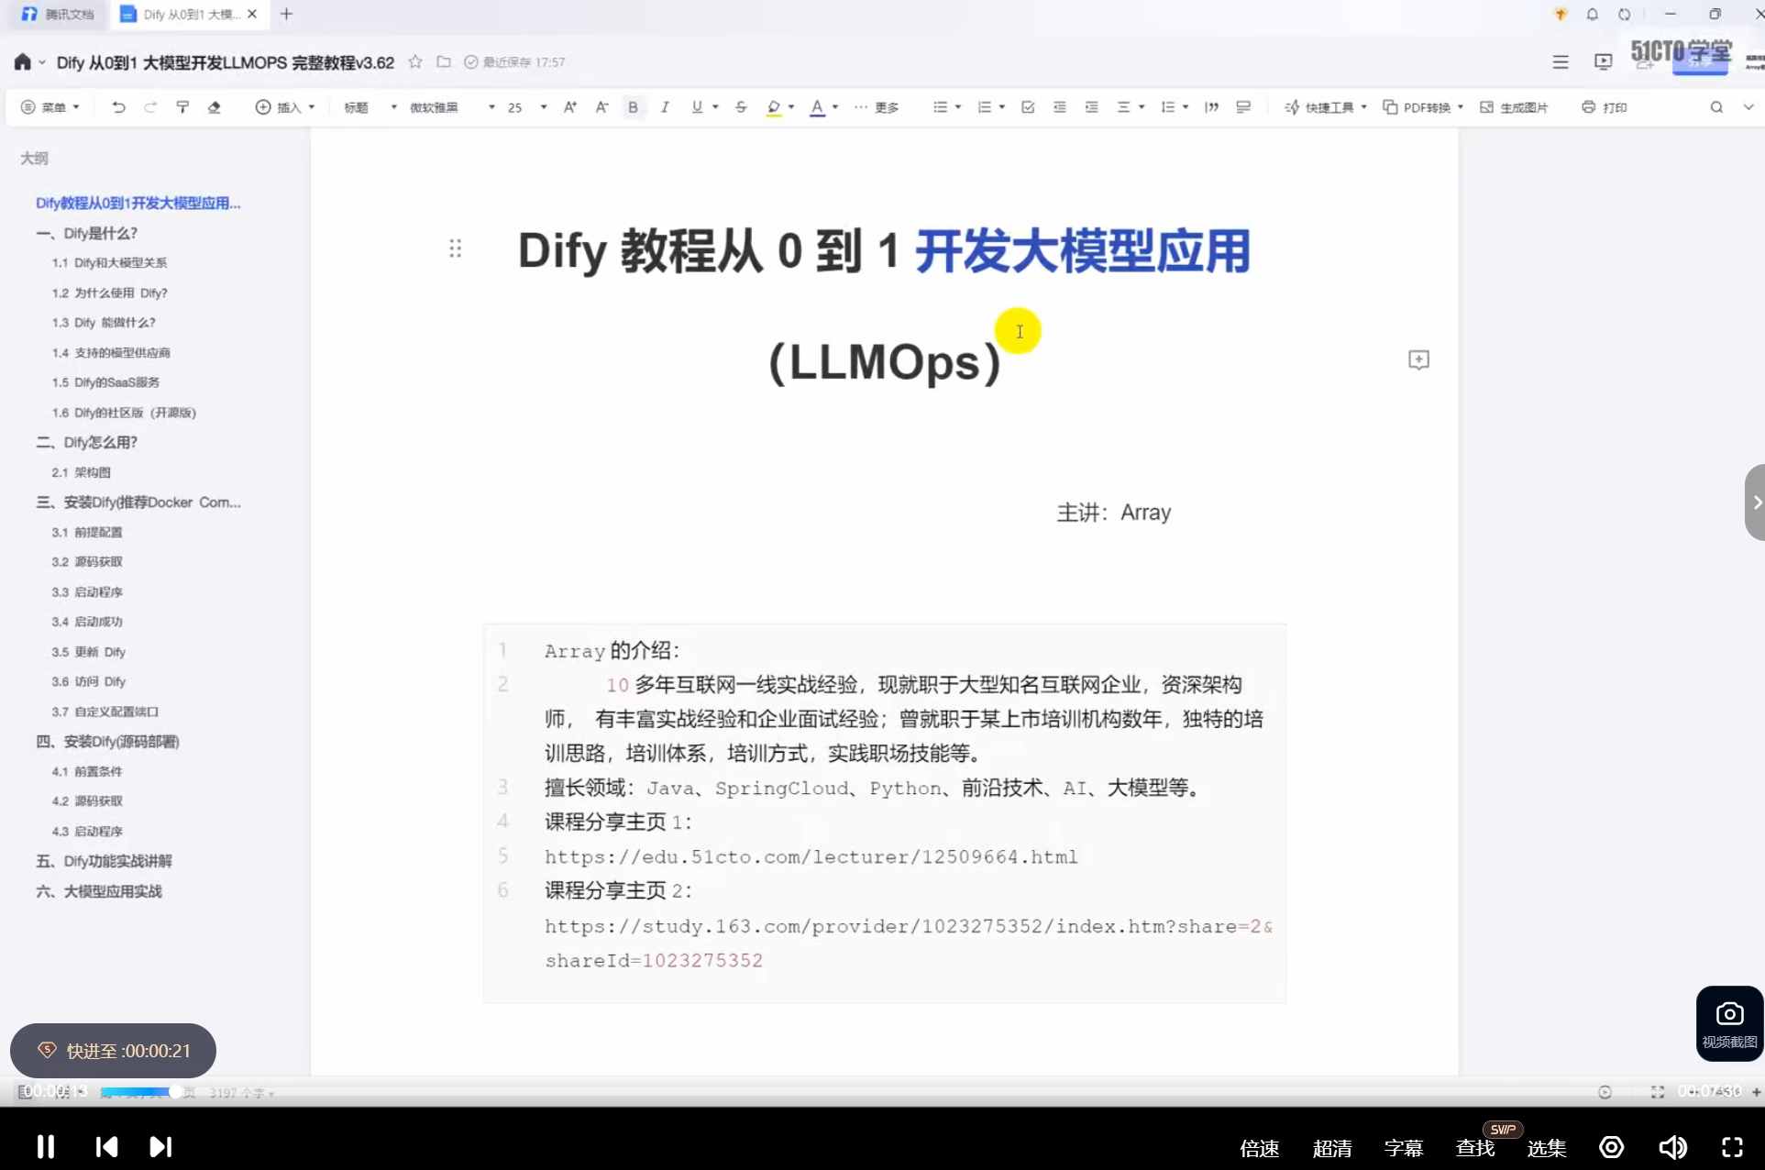This screenshot has width=1765, height=1170.
Task: Take a snapshot with 视频截图 button
Action: [1728, 1022]
